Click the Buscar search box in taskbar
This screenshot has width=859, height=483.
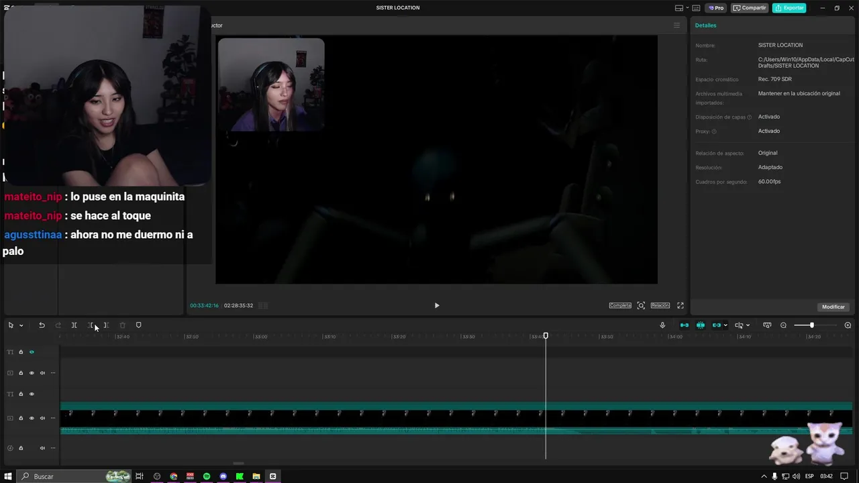point(74,476)
